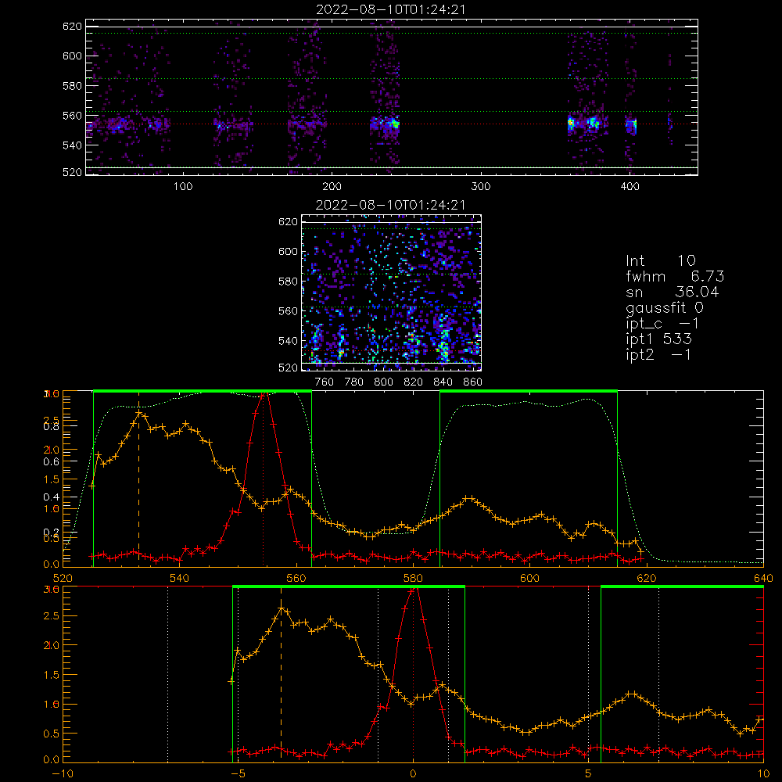Click x-axis label -5 on bottom plot
Screen dimensions: 782x782
238,773
